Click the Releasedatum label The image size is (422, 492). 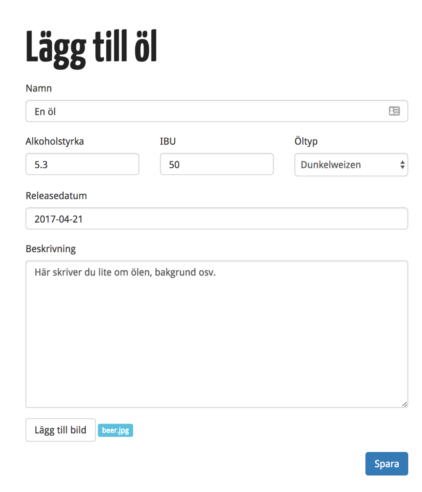click(x=56, y=196)
